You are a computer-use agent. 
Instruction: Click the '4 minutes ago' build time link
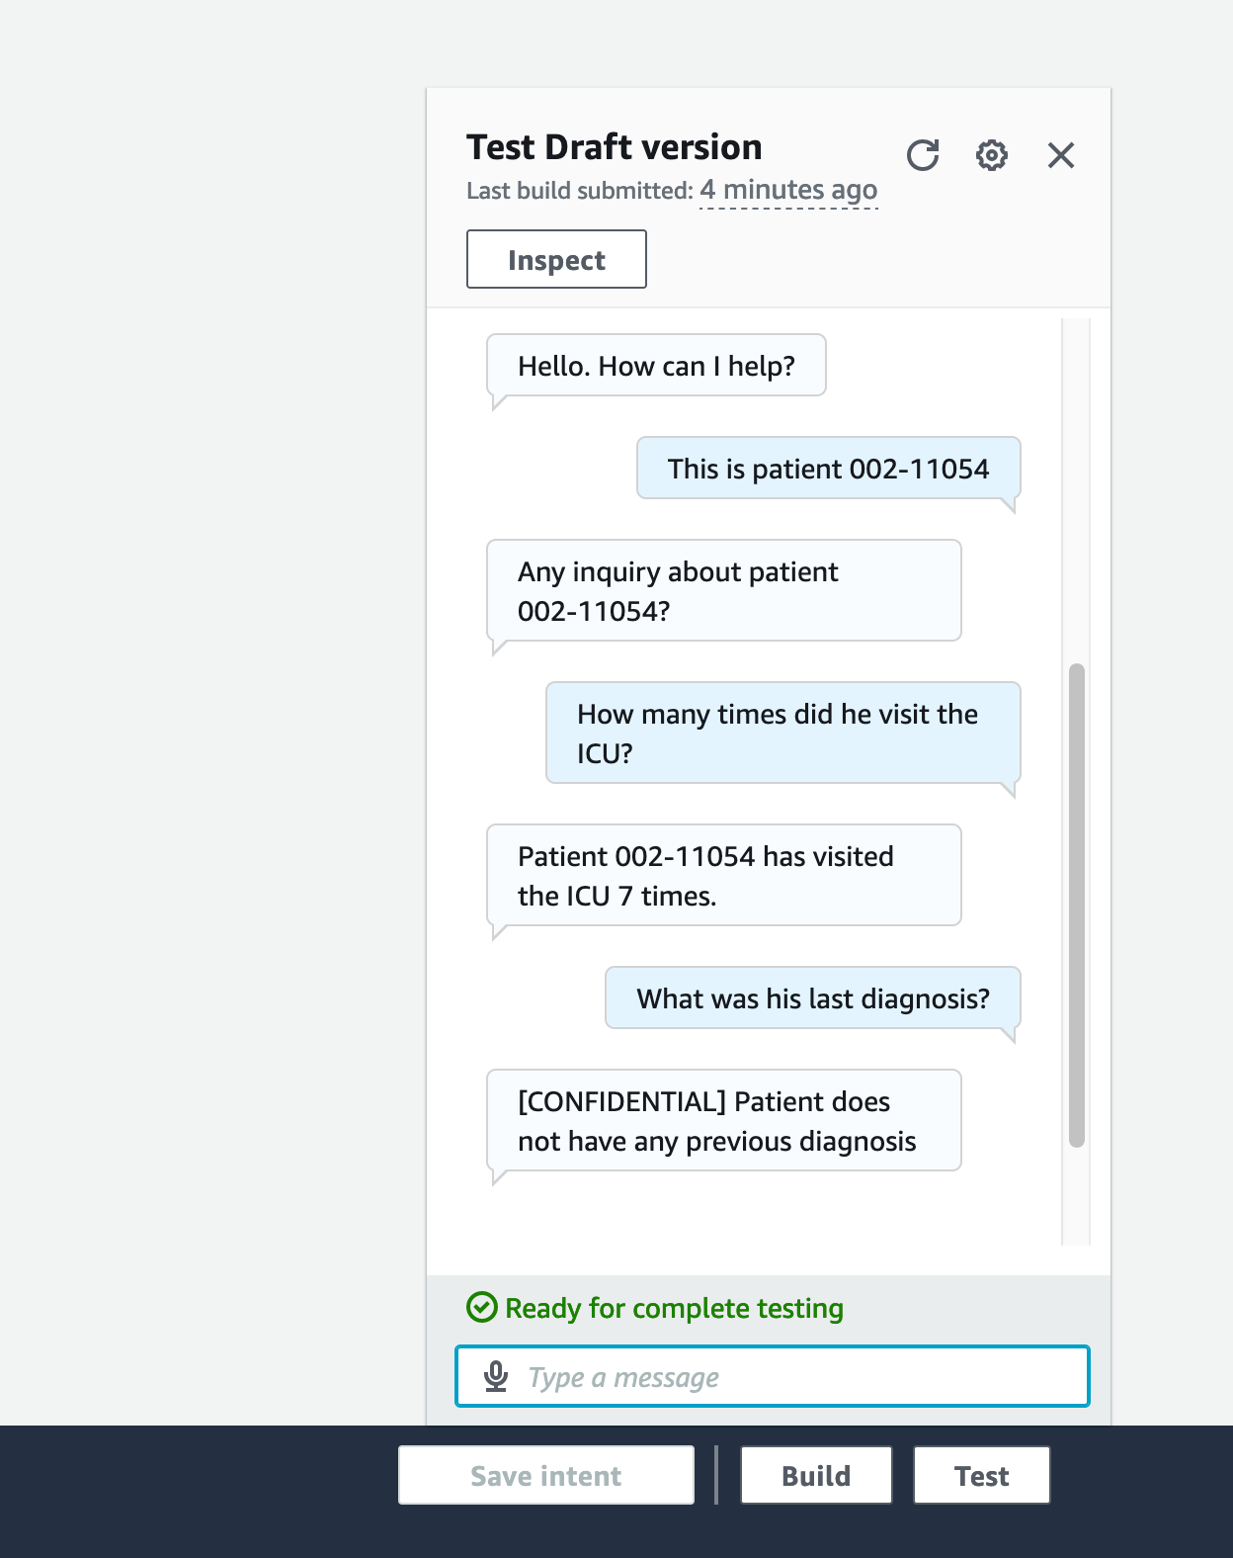pos(788,190)
